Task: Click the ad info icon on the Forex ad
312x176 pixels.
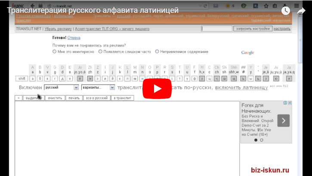Action: click(x=285, y=103)
